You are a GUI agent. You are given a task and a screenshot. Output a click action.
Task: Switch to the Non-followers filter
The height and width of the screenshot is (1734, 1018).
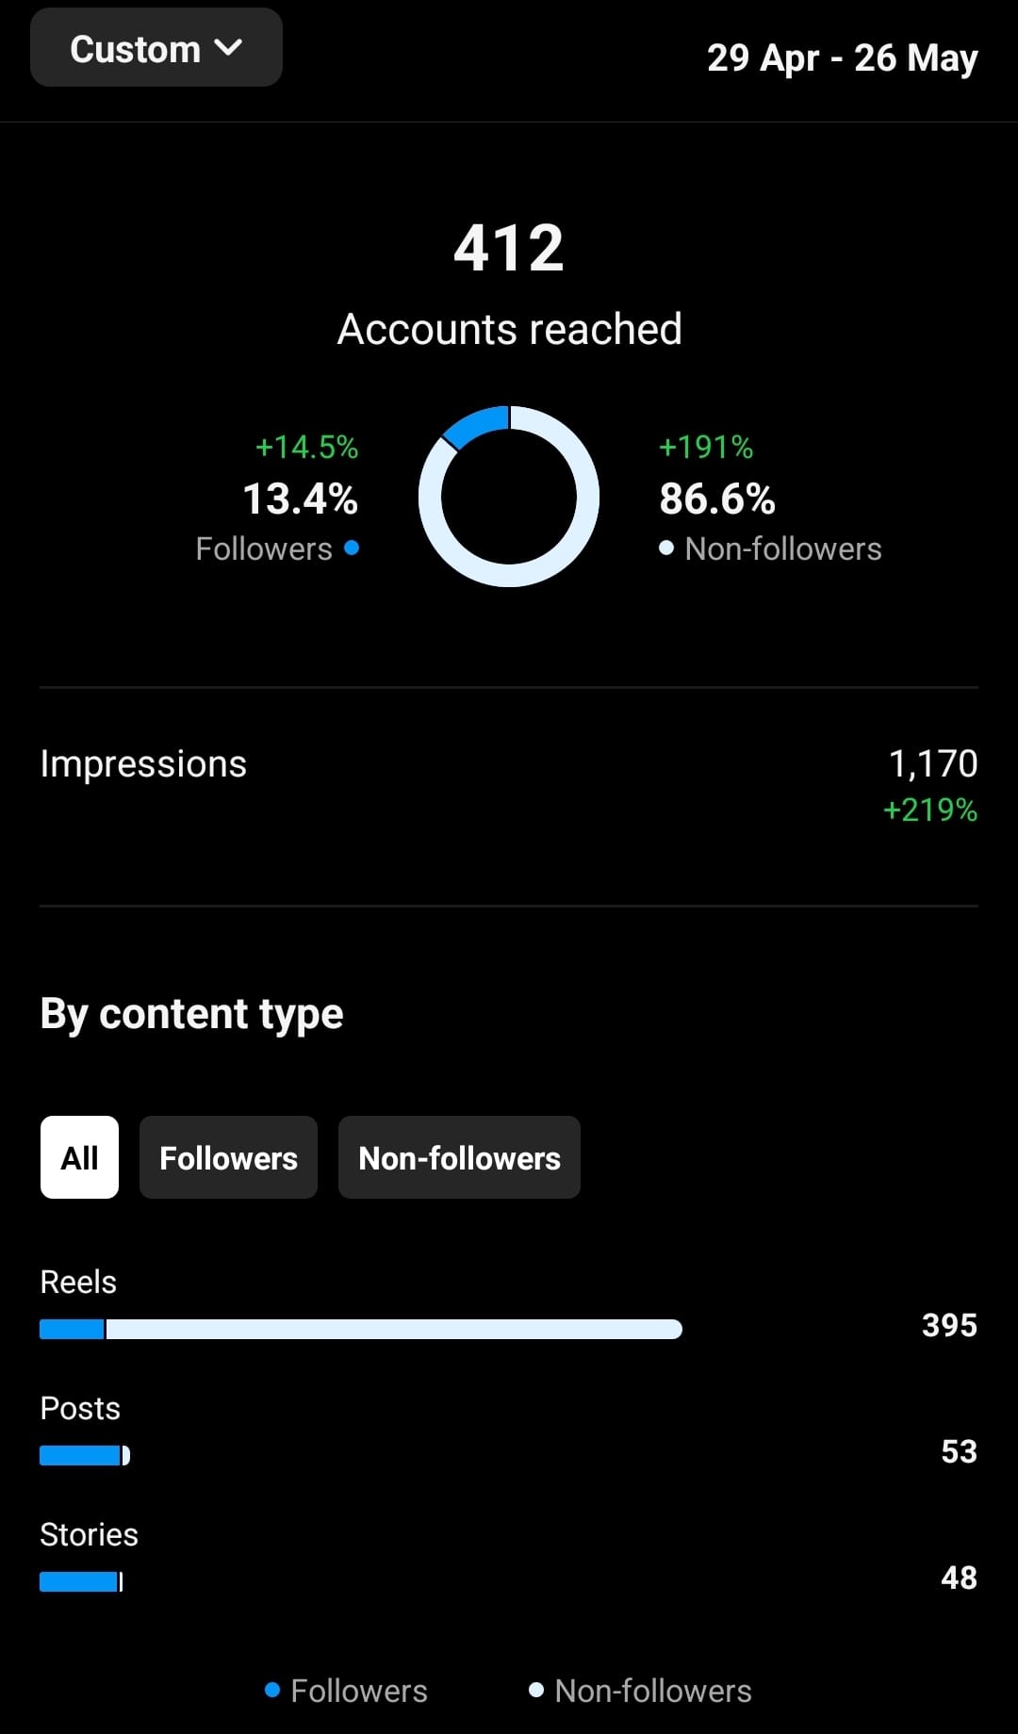(x=459, y=1157)
